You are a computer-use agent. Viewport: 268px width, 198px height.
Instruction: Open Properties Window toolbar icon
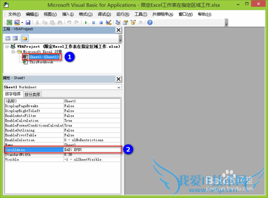[x=125, y=22]
